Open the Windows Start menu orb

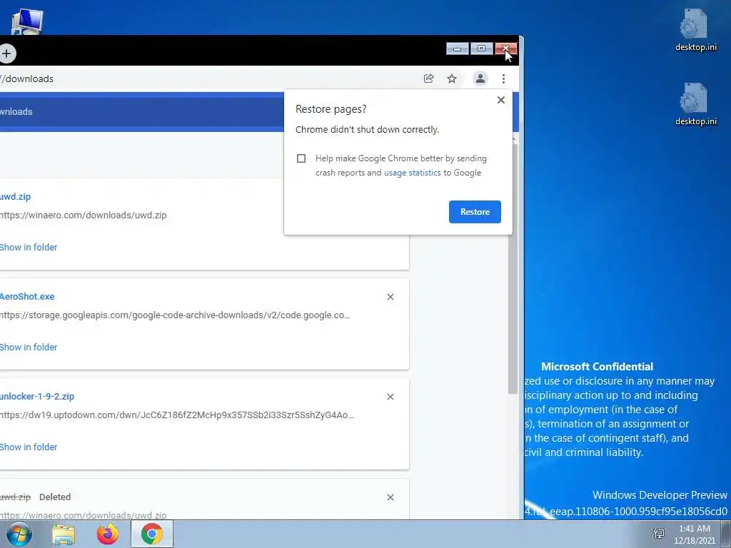click(x=19, y=534)
